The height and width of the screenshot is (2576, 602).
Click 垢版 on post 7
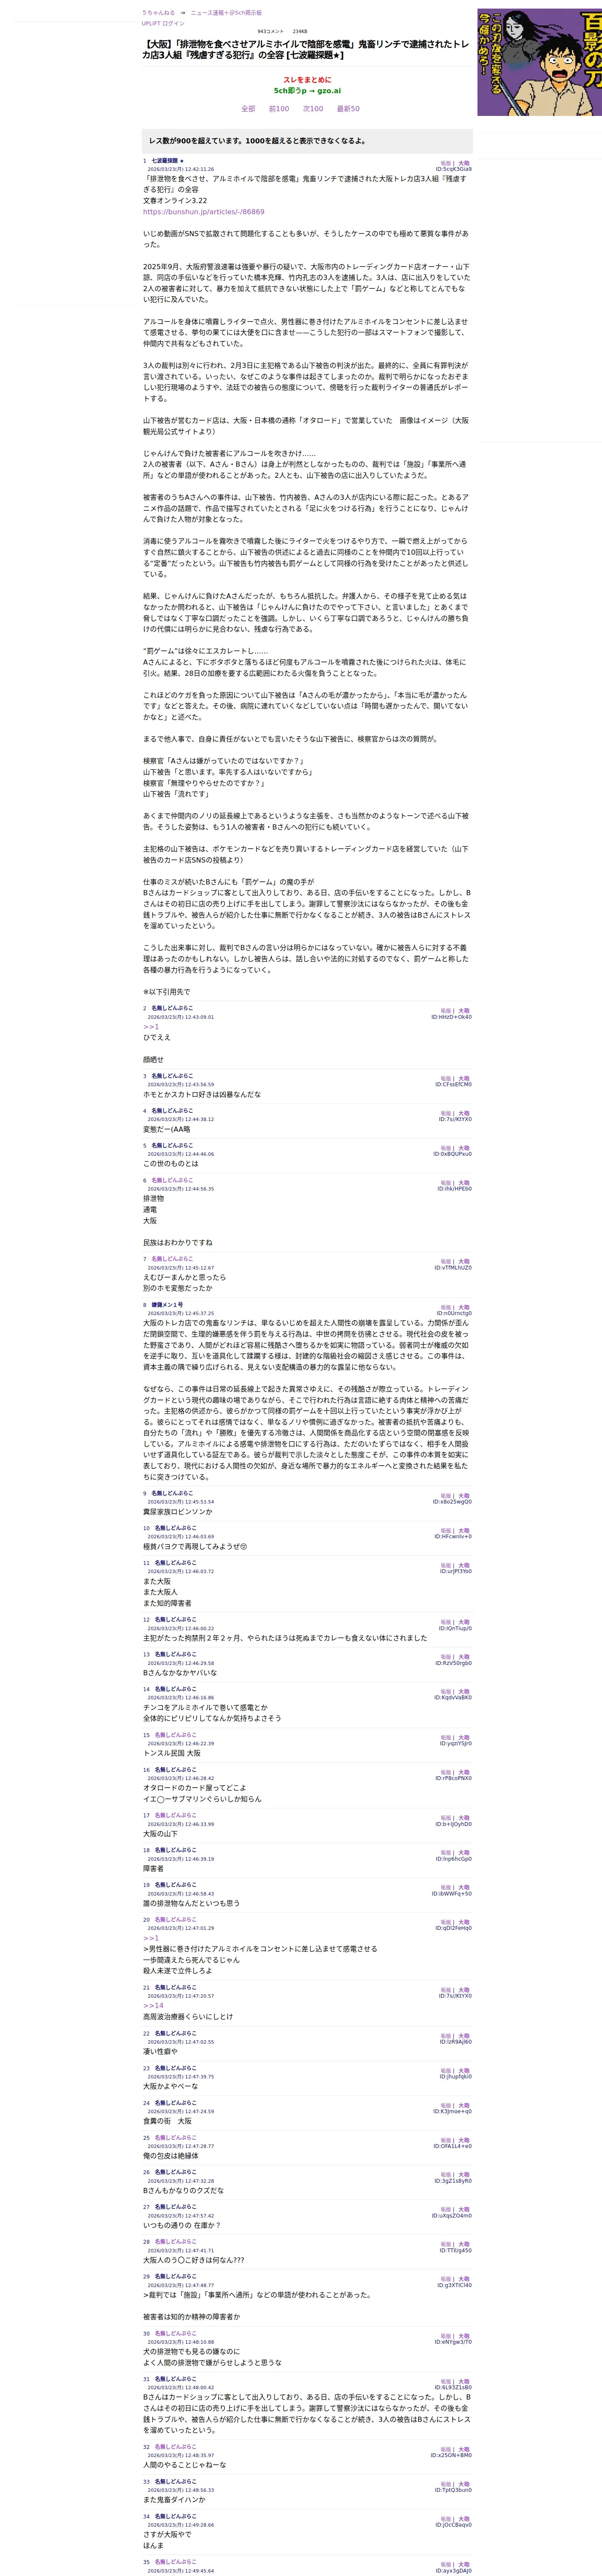[x=446, y=1262]
